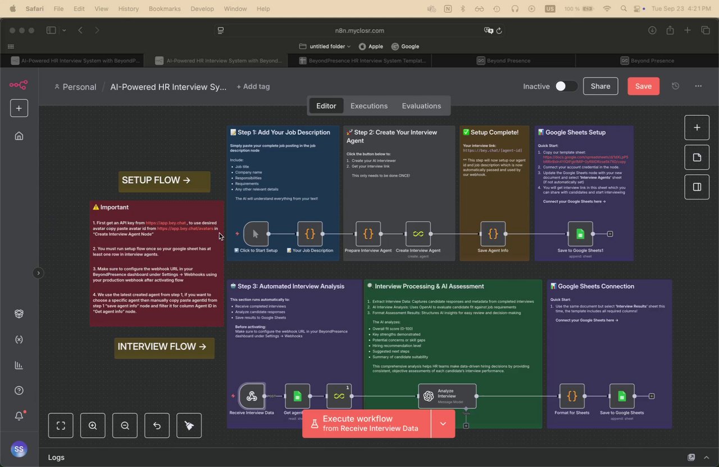The width and height of the screenshot is (719, 467).
Task: Click the Add tag link
Action: coord(253,87)
